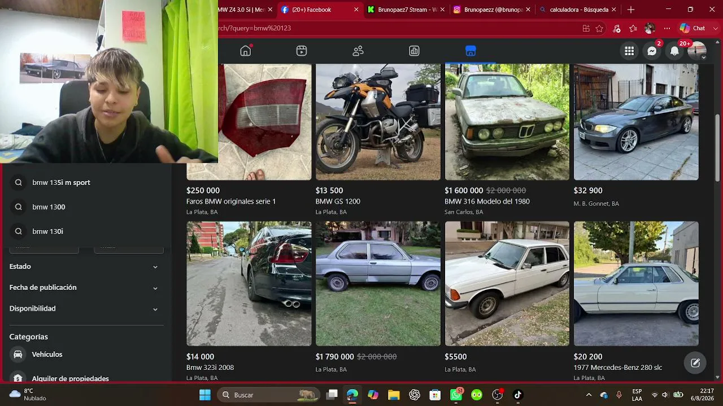
Task: Go to Facebook Home feed icon
Action: (245, 51)
